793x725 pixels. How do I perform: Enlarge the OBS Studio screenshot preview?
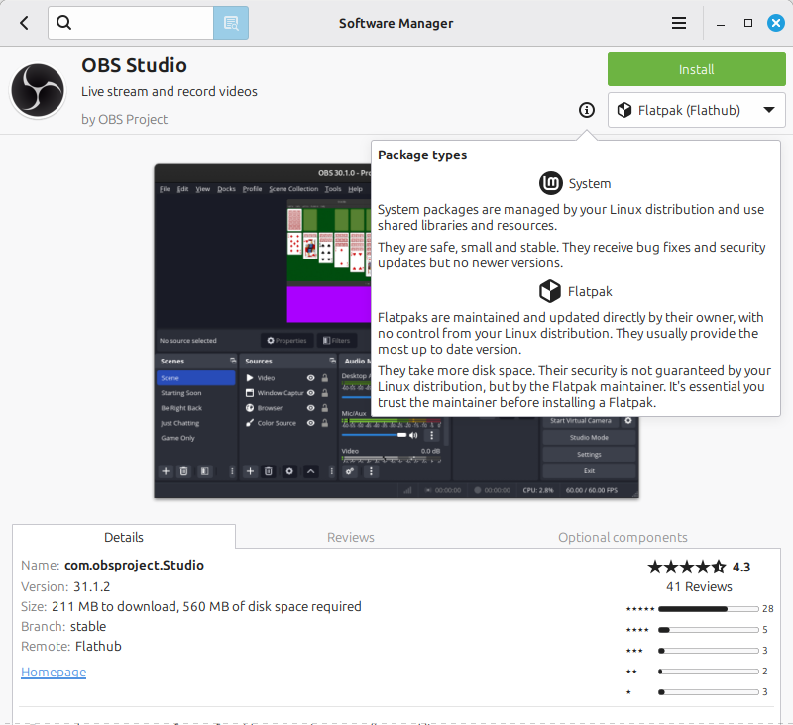point(263,331)
